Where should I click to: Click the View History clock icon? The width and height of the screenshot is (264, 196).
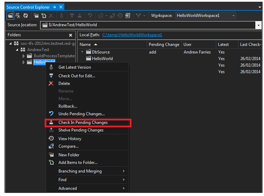tap(51, 138)
